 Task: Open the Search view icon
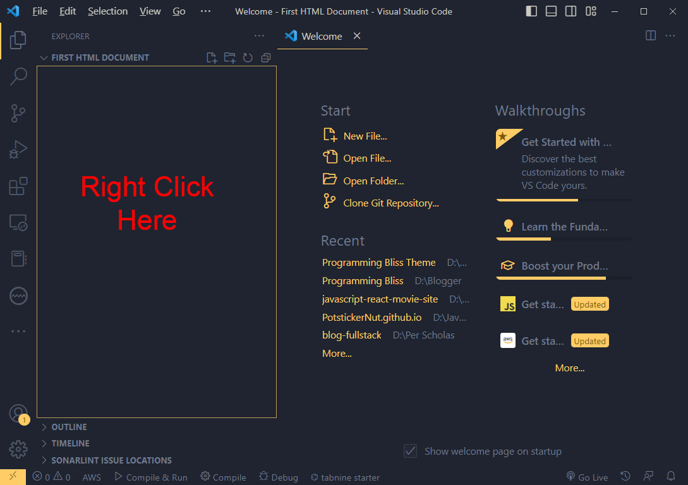pos(18,76)
